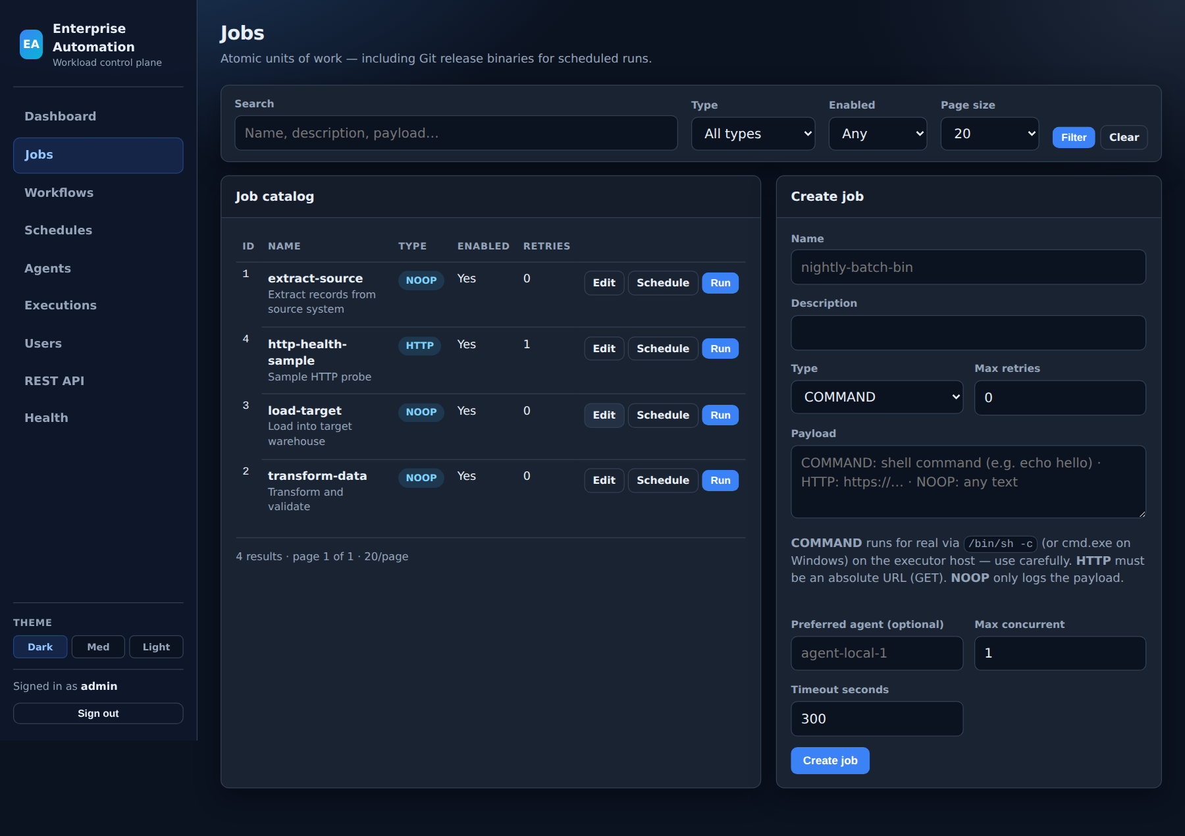Open the Page size dropdown
The width and height of the screenshot is (1185, 836).
[989, 134]
